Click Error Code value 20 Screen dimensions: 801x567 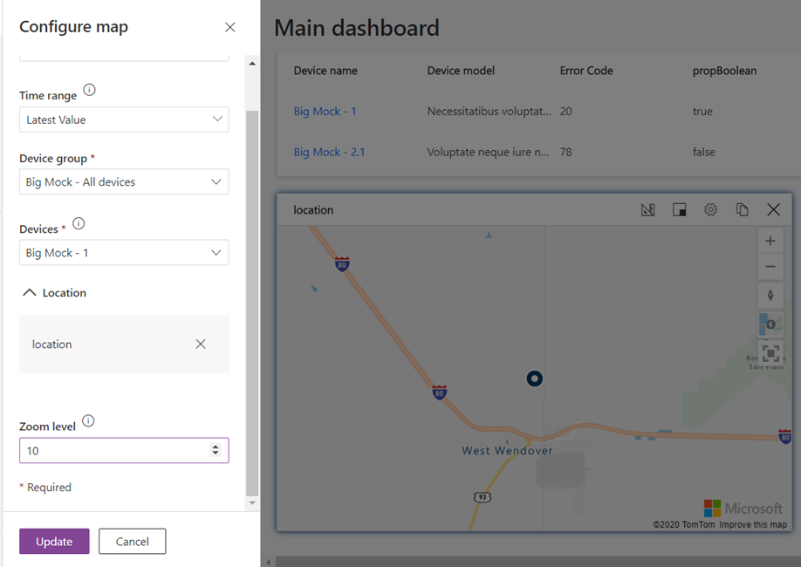pyautogui.click(x=565, y=112)
